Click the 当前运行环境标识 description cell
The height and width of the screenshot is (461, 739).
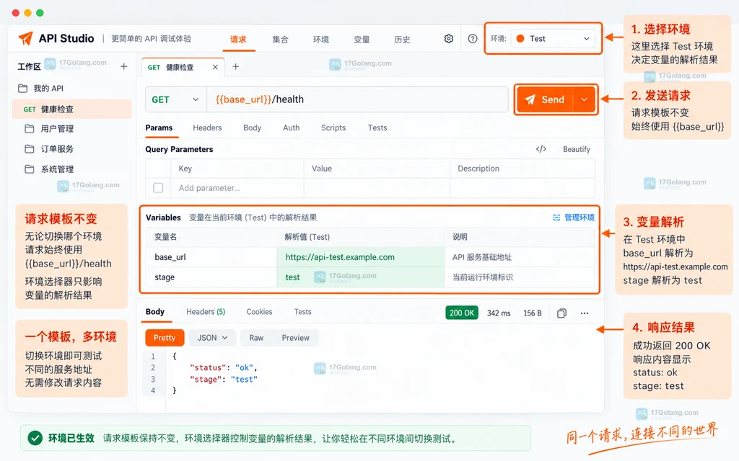[520, 277]
